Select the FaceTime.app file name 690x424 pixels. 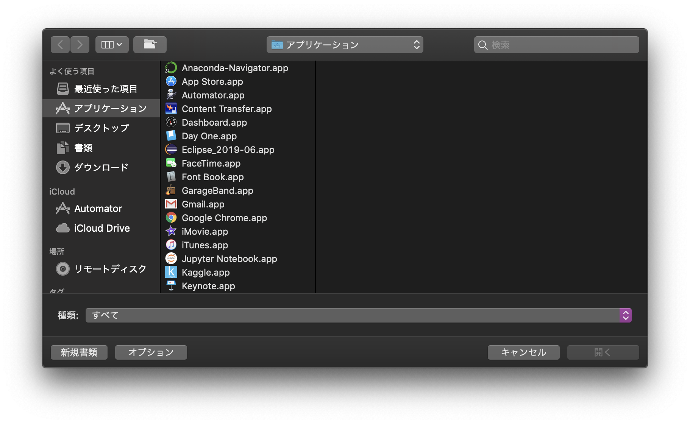(x=211, y=163)
